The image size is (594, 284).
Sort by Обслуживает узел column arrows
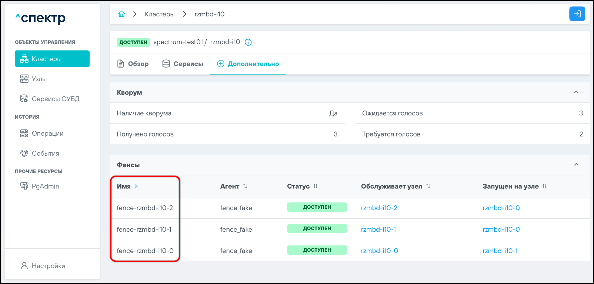tap(428, 186)
